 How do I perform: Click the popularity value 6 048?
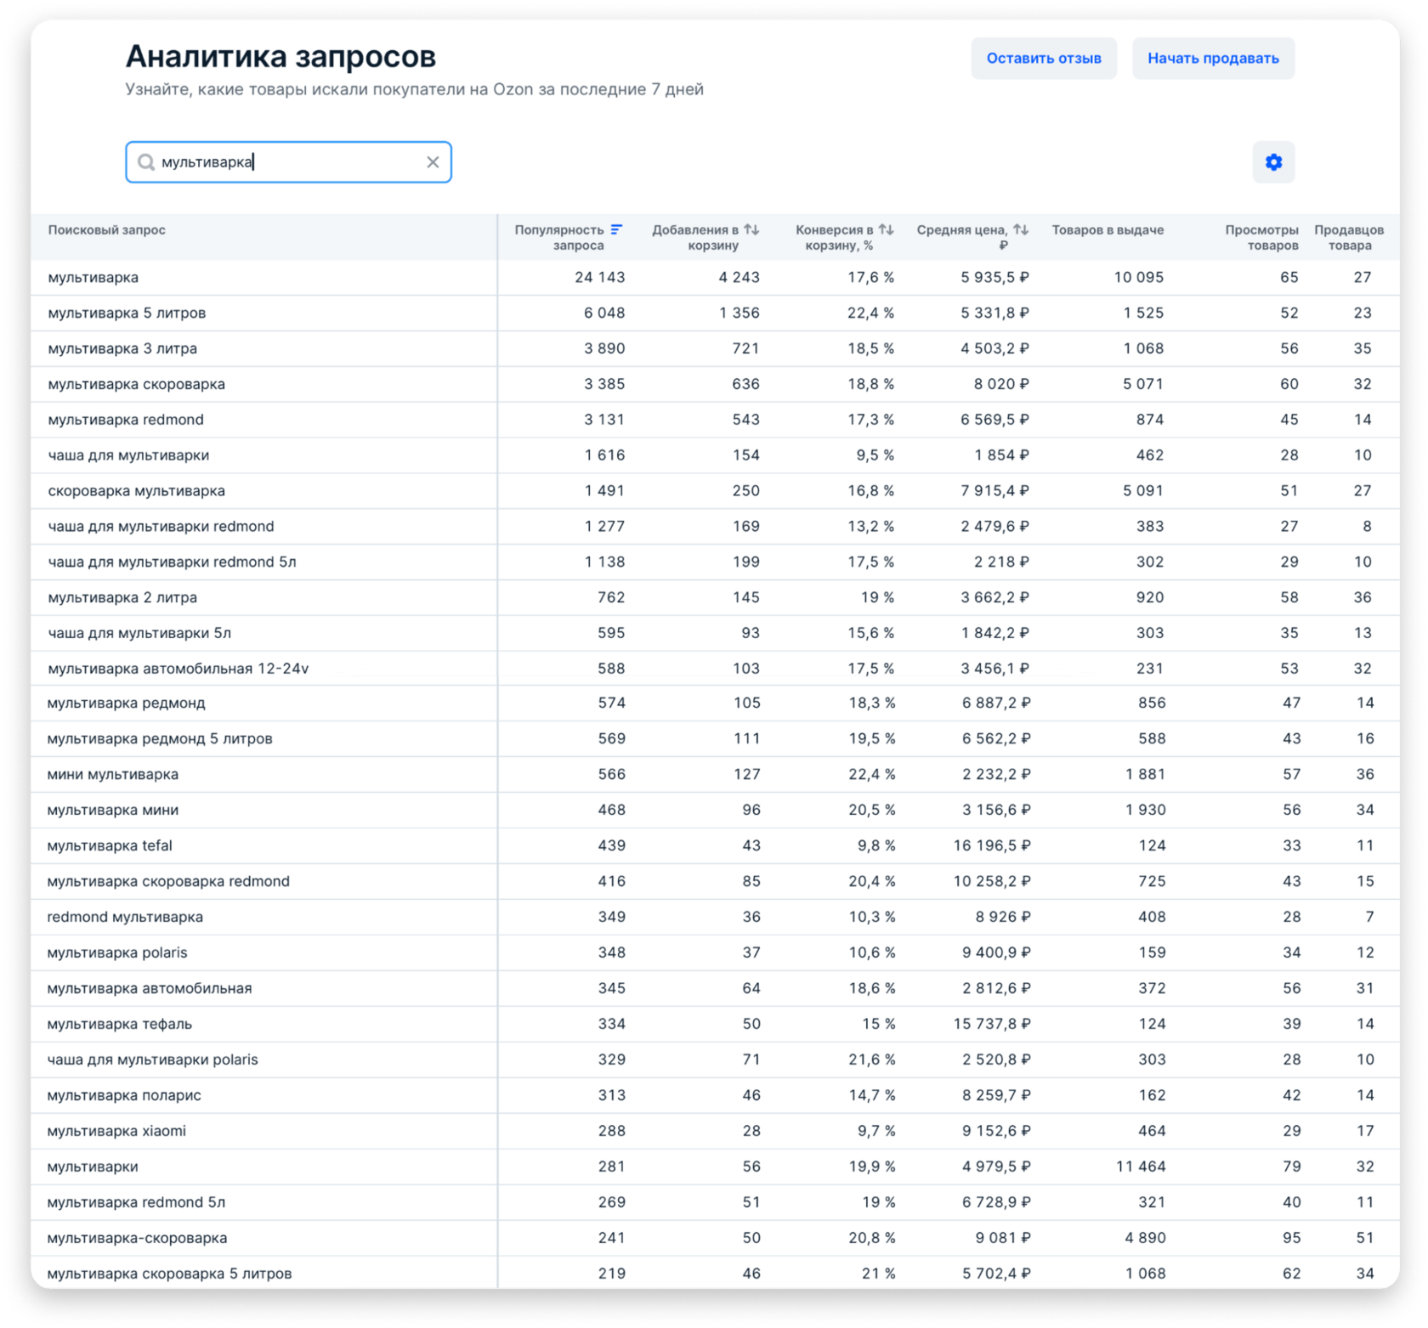click(x=603, y=313)
